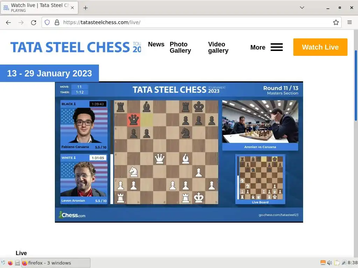Click the Aronian vs Caruana webcam view
Image resolution: width=358 pixels, height=268 pixels.
(x=260, y=122)
